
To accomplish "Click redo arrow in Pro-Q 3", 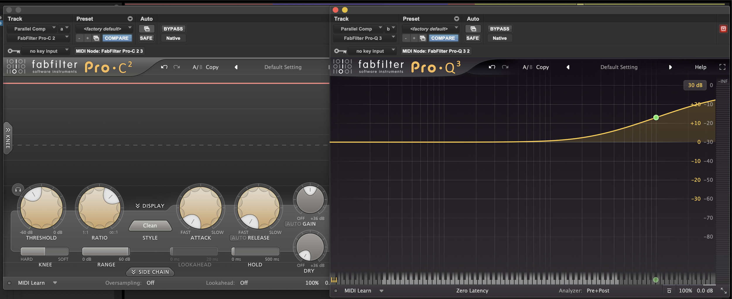I will coord(505,67).
